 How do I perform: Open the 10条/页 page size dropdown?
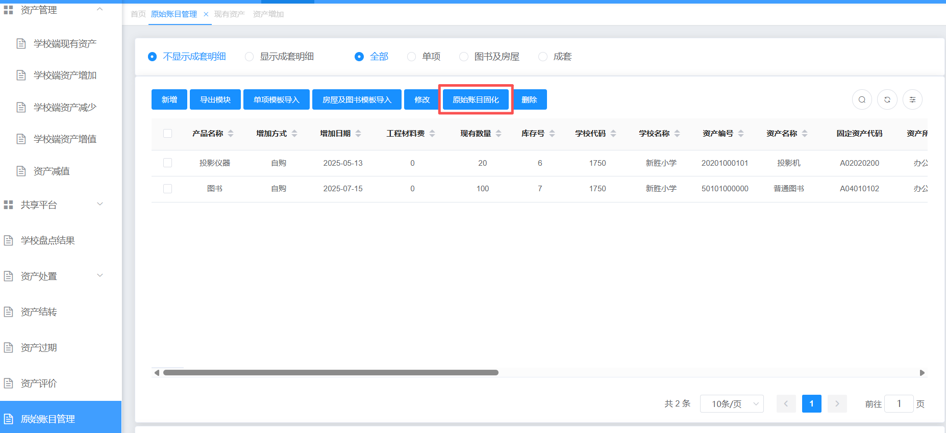pos(731,403)
